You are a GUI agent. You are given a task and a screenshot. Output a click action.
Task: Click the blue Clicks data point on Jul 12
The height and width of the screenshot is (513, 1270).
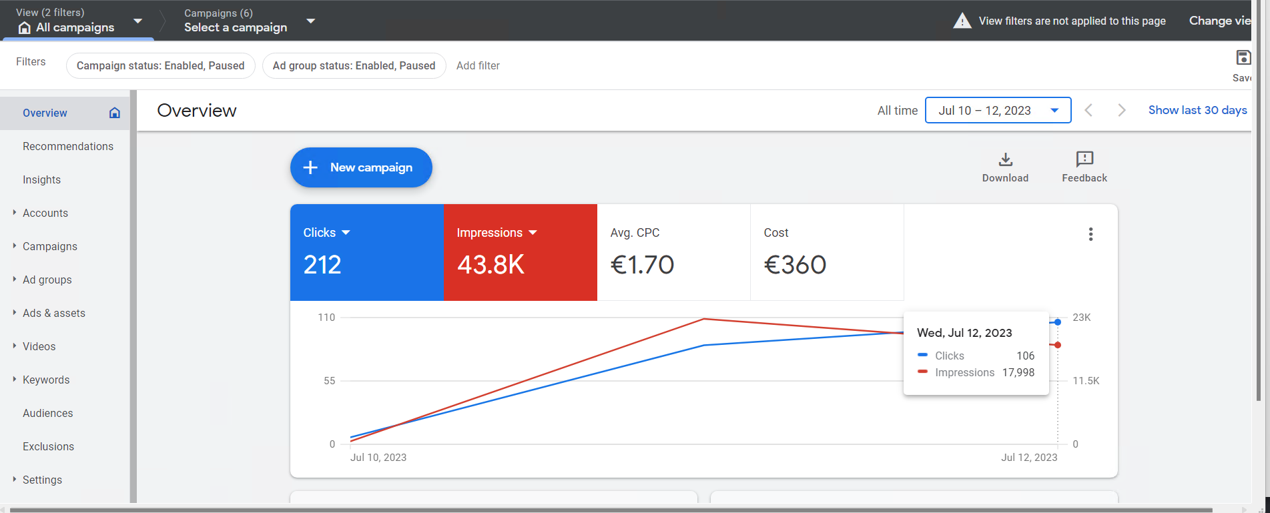pyautogui.click(x=1058, y=322)
